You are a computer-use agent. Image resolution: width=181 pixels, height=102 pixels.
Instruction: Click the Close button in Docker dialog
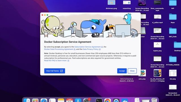tap(132, 71)
